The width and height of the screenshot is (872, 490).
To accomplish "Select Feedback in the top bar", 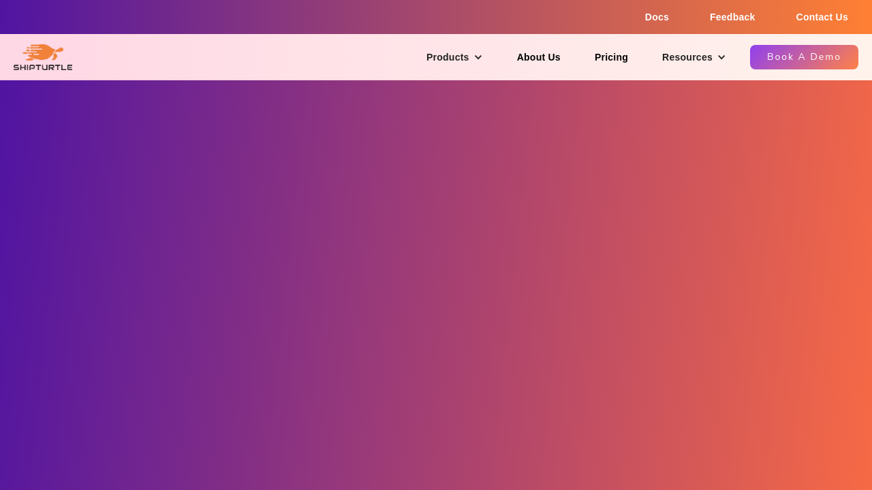I will pyautogui.click(x=732, y=17).
